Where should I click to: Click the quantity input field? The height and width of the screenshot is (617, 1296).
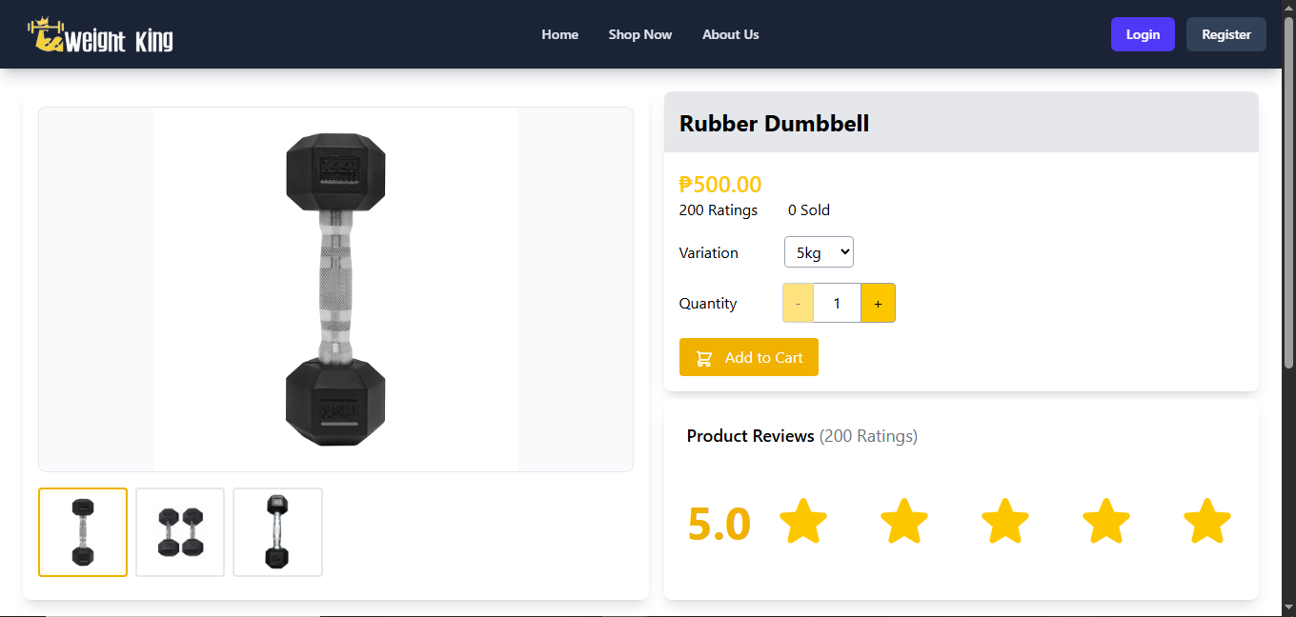[837, 303]
